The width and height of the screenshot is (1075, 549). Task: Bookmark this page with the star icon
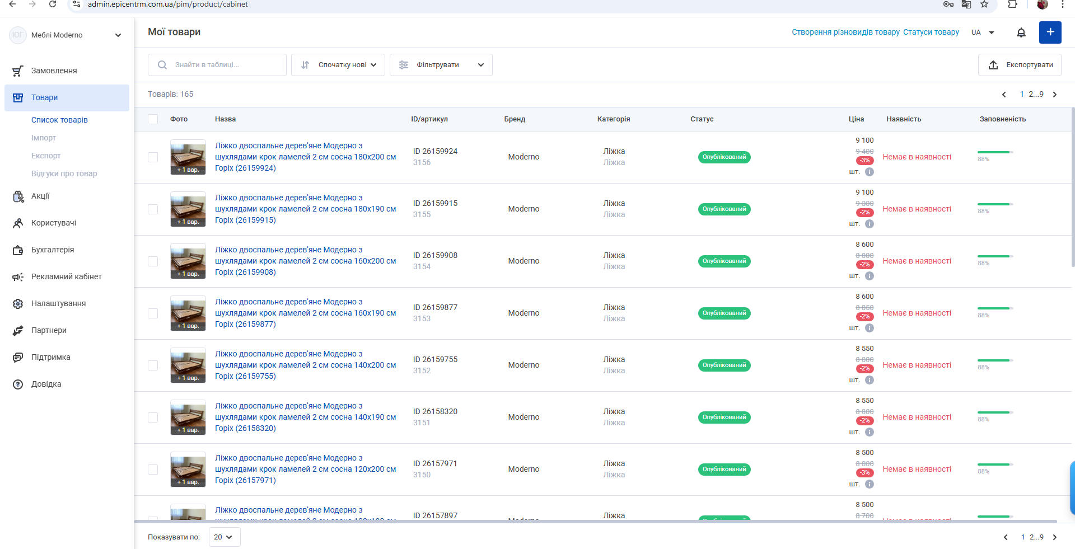[x=984, y=4]
